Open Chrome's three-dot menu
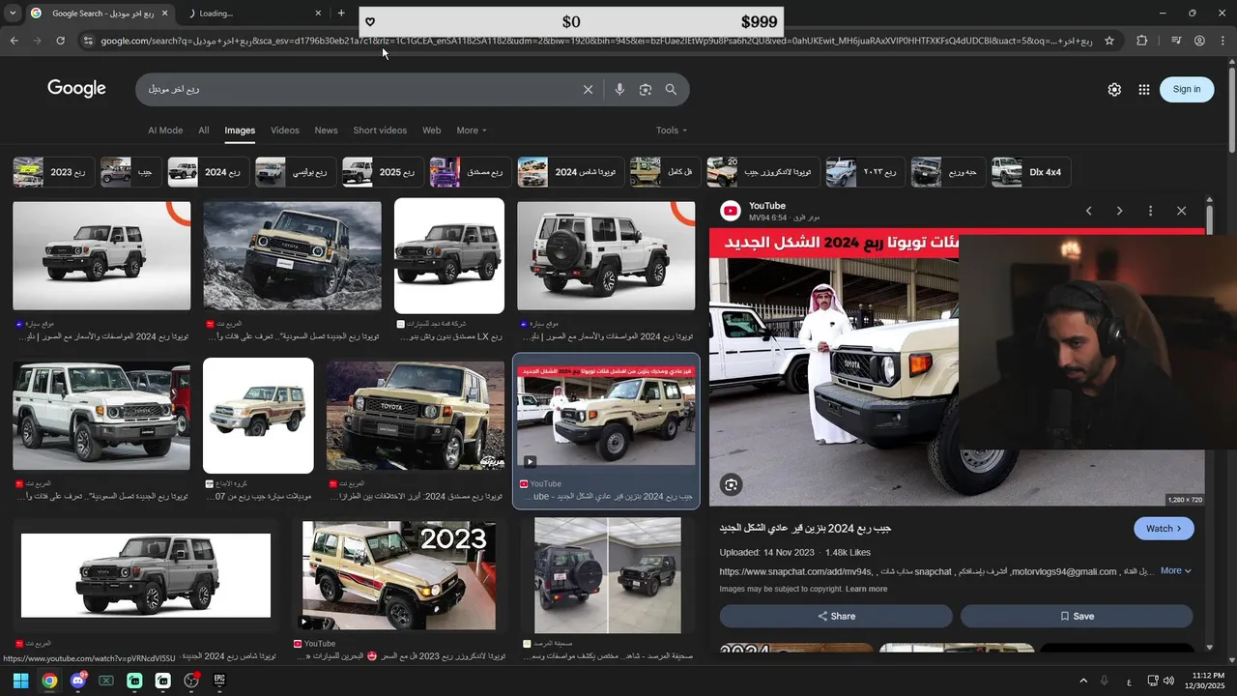Viewport: 1237px width, 696px height. [x=1223, y=41]
